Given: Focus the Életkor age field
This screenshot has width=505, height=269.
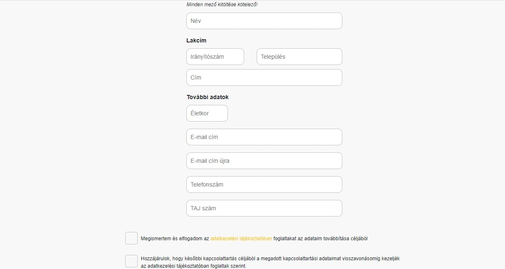Looking at the screenshot, I should click(207, 113).
